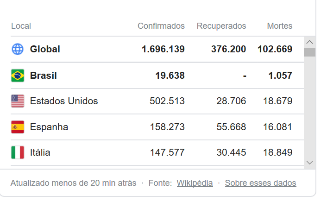Click the Local column header
Image resolution: width=327 pixels, height=202 pixels.
click(x=21, y=26)
